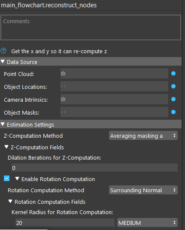The height and width of the screenshot is (230, 185).
Task: Collapse the Rotation Computation Fields group
Action: pos(10,201)
